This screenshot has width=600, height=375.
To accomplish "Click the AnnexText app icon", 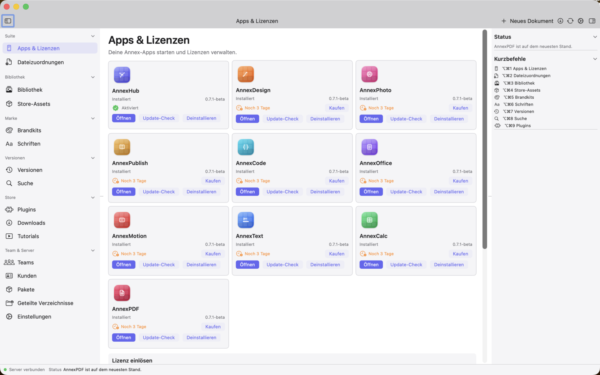I will pos(246,220).
